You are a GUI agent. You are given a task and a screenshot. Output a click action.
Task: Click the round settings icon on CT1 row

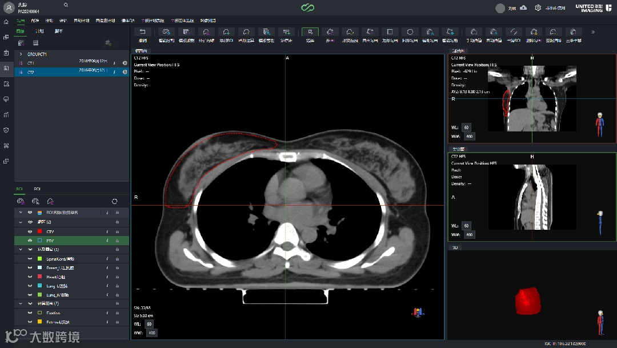[125, 63]
